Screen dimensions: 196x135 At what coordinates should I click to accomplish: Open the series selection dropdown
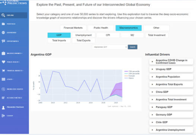point(110,47)
